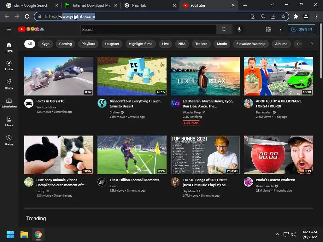Open Minecraft but Everything I Touch title
This screenshot has width=323, height=242.
tap(135, 104)
